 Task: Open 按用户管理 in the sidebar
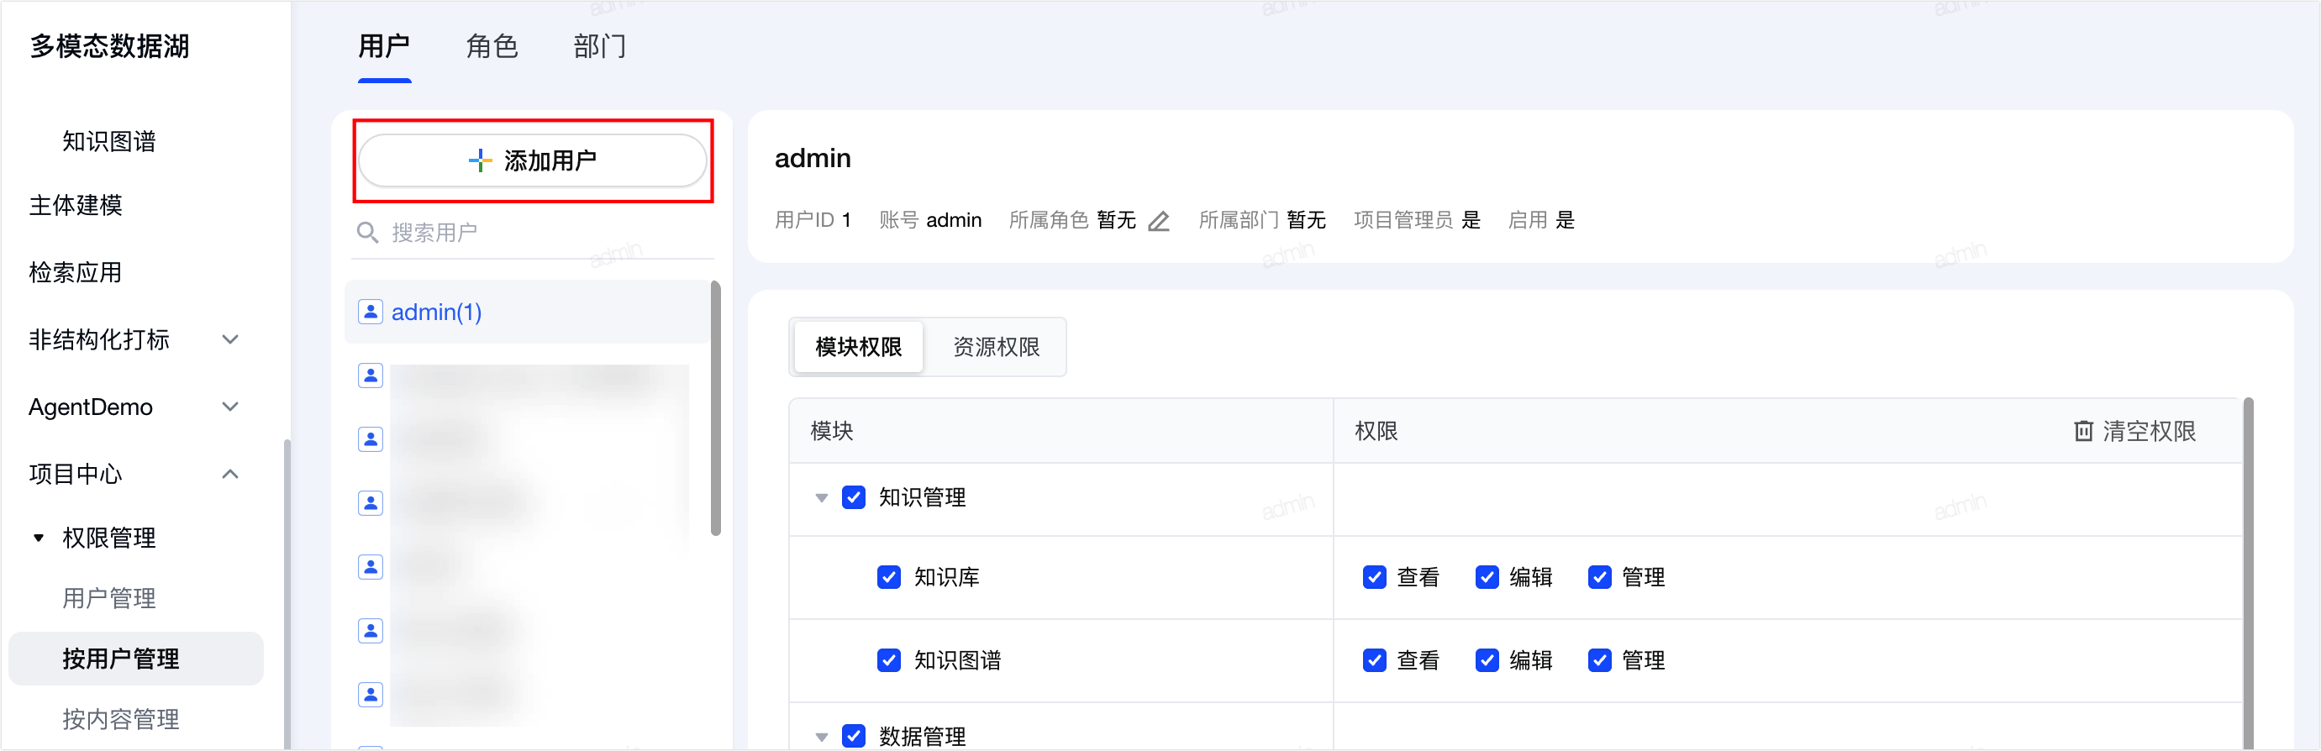pos(136,659)
